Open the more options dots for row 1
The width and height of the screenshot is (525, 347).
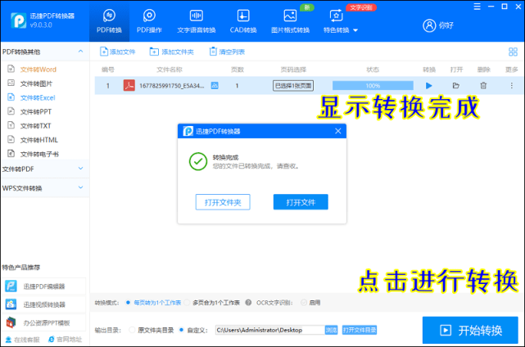(511, 86)
